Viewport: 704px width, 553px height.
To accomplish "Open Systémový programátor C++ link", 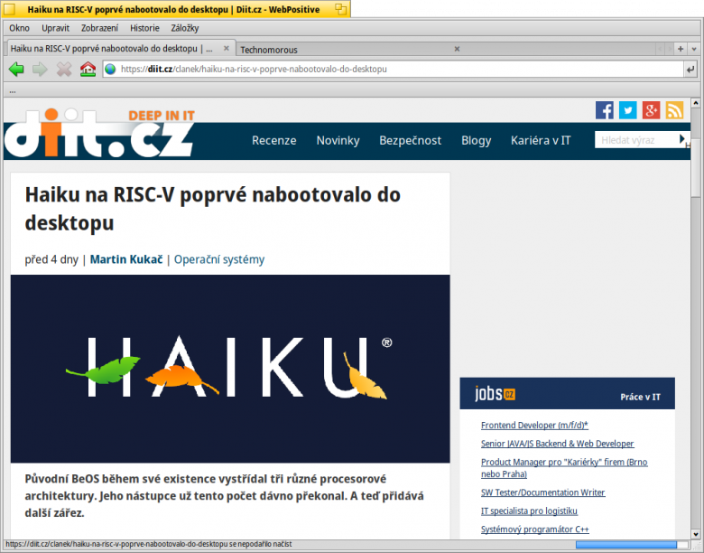I will click(534, 530).
